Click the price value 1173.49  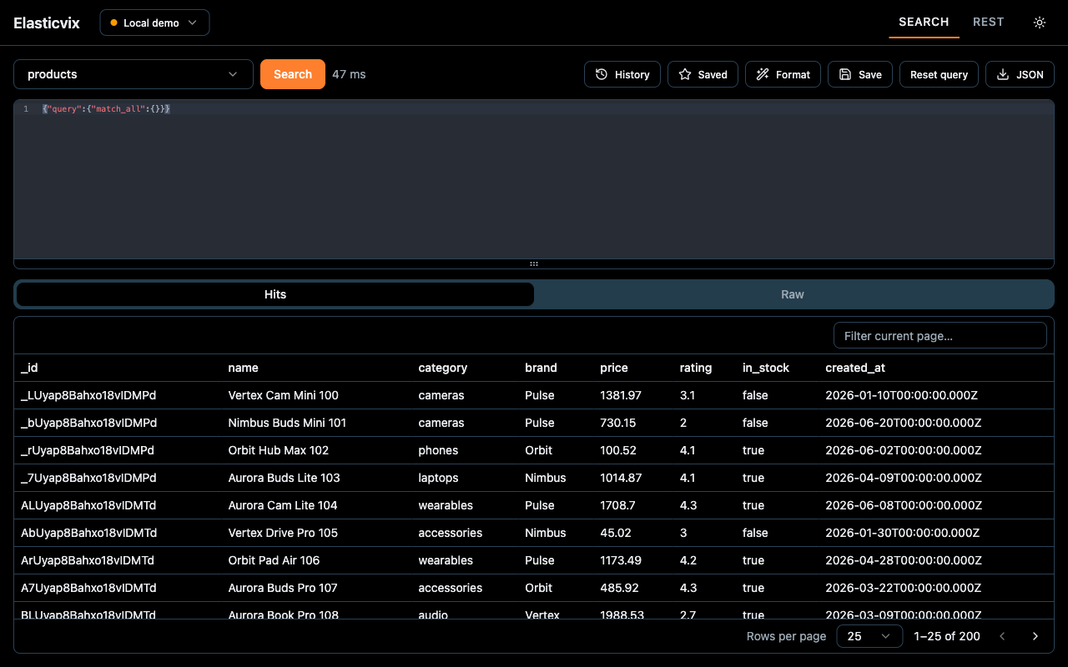pyautogui.click(x=621, y=560)
